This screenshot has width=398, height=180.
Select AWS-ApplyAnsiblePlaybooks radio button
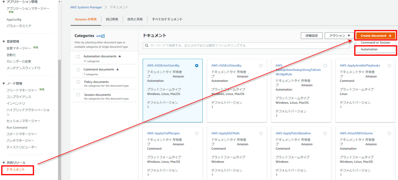pos(389,66)
